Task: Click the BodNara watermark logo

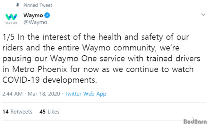Action: pyautogui.click(x=195, y=121)
